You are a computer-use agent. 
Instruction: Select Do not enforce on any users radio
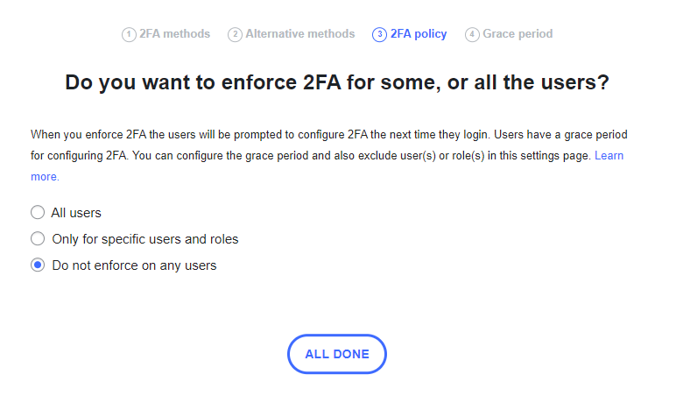(38, 265)
